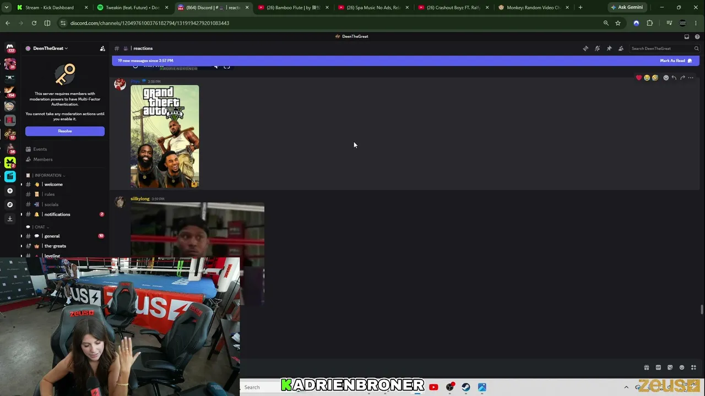
Task: Show pinned messages via the pin icon
Action: [609, 48]
